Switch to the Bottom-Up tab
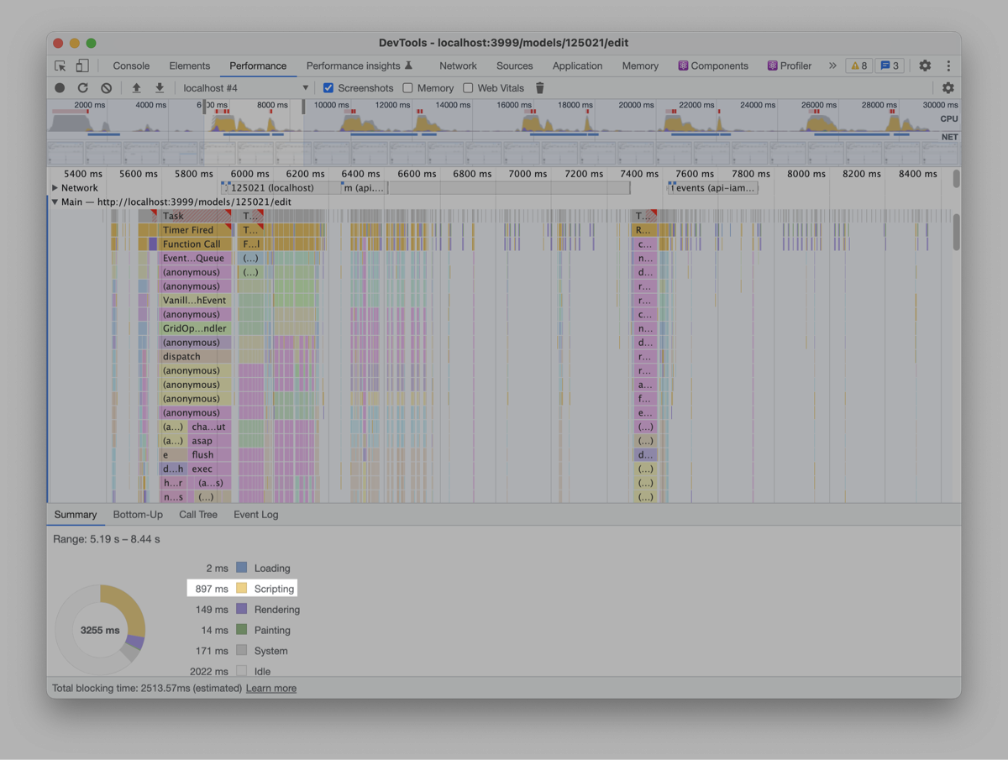 coord(138,515)
